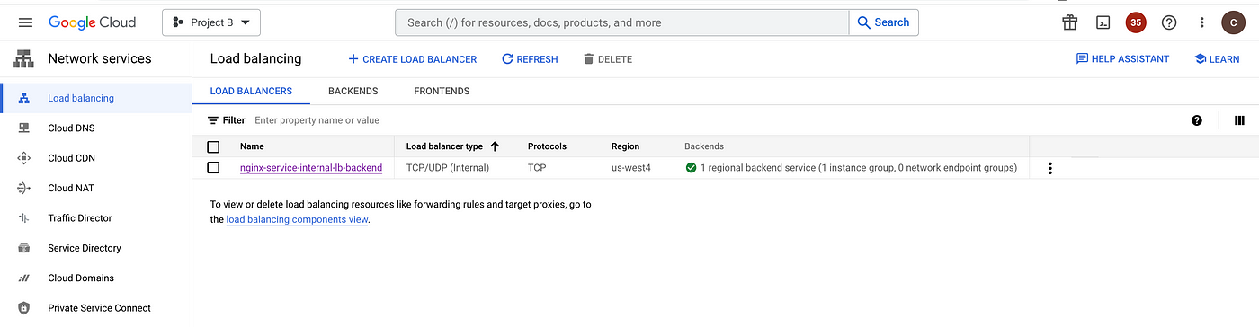Viewport: 1259px width, 327px height.
Task: Click the Delete button in toolbar
Action: (608, 59)
